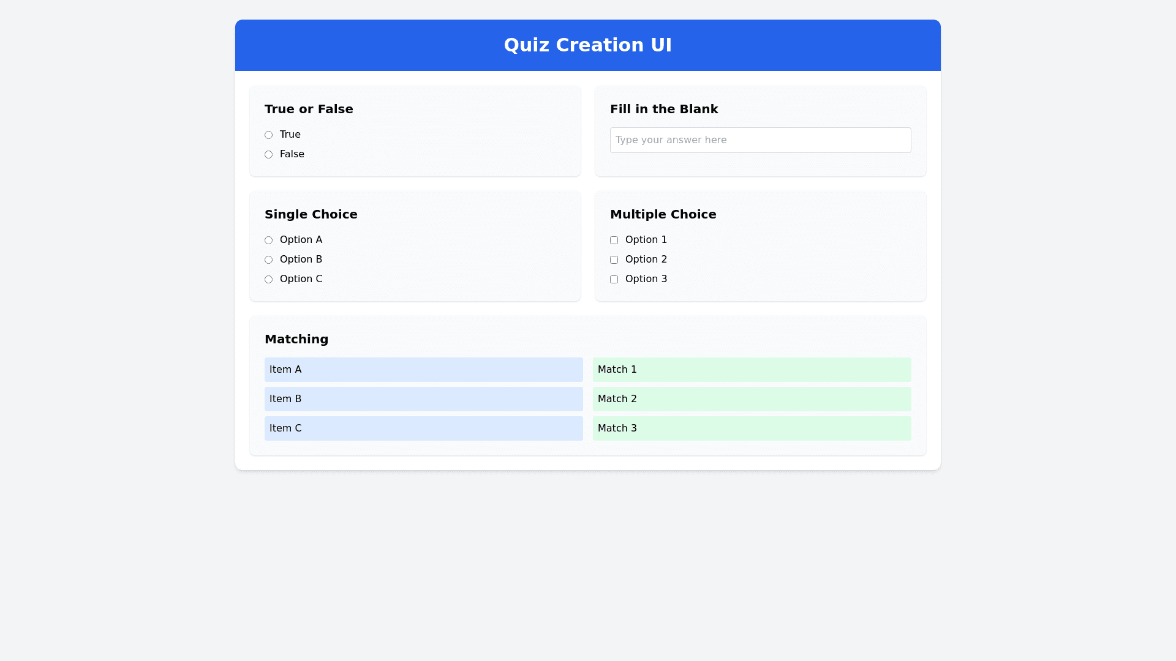The image size is (1176, 661).
Task: Check the Option 1 checkbox
Action: tap(614, 240)
